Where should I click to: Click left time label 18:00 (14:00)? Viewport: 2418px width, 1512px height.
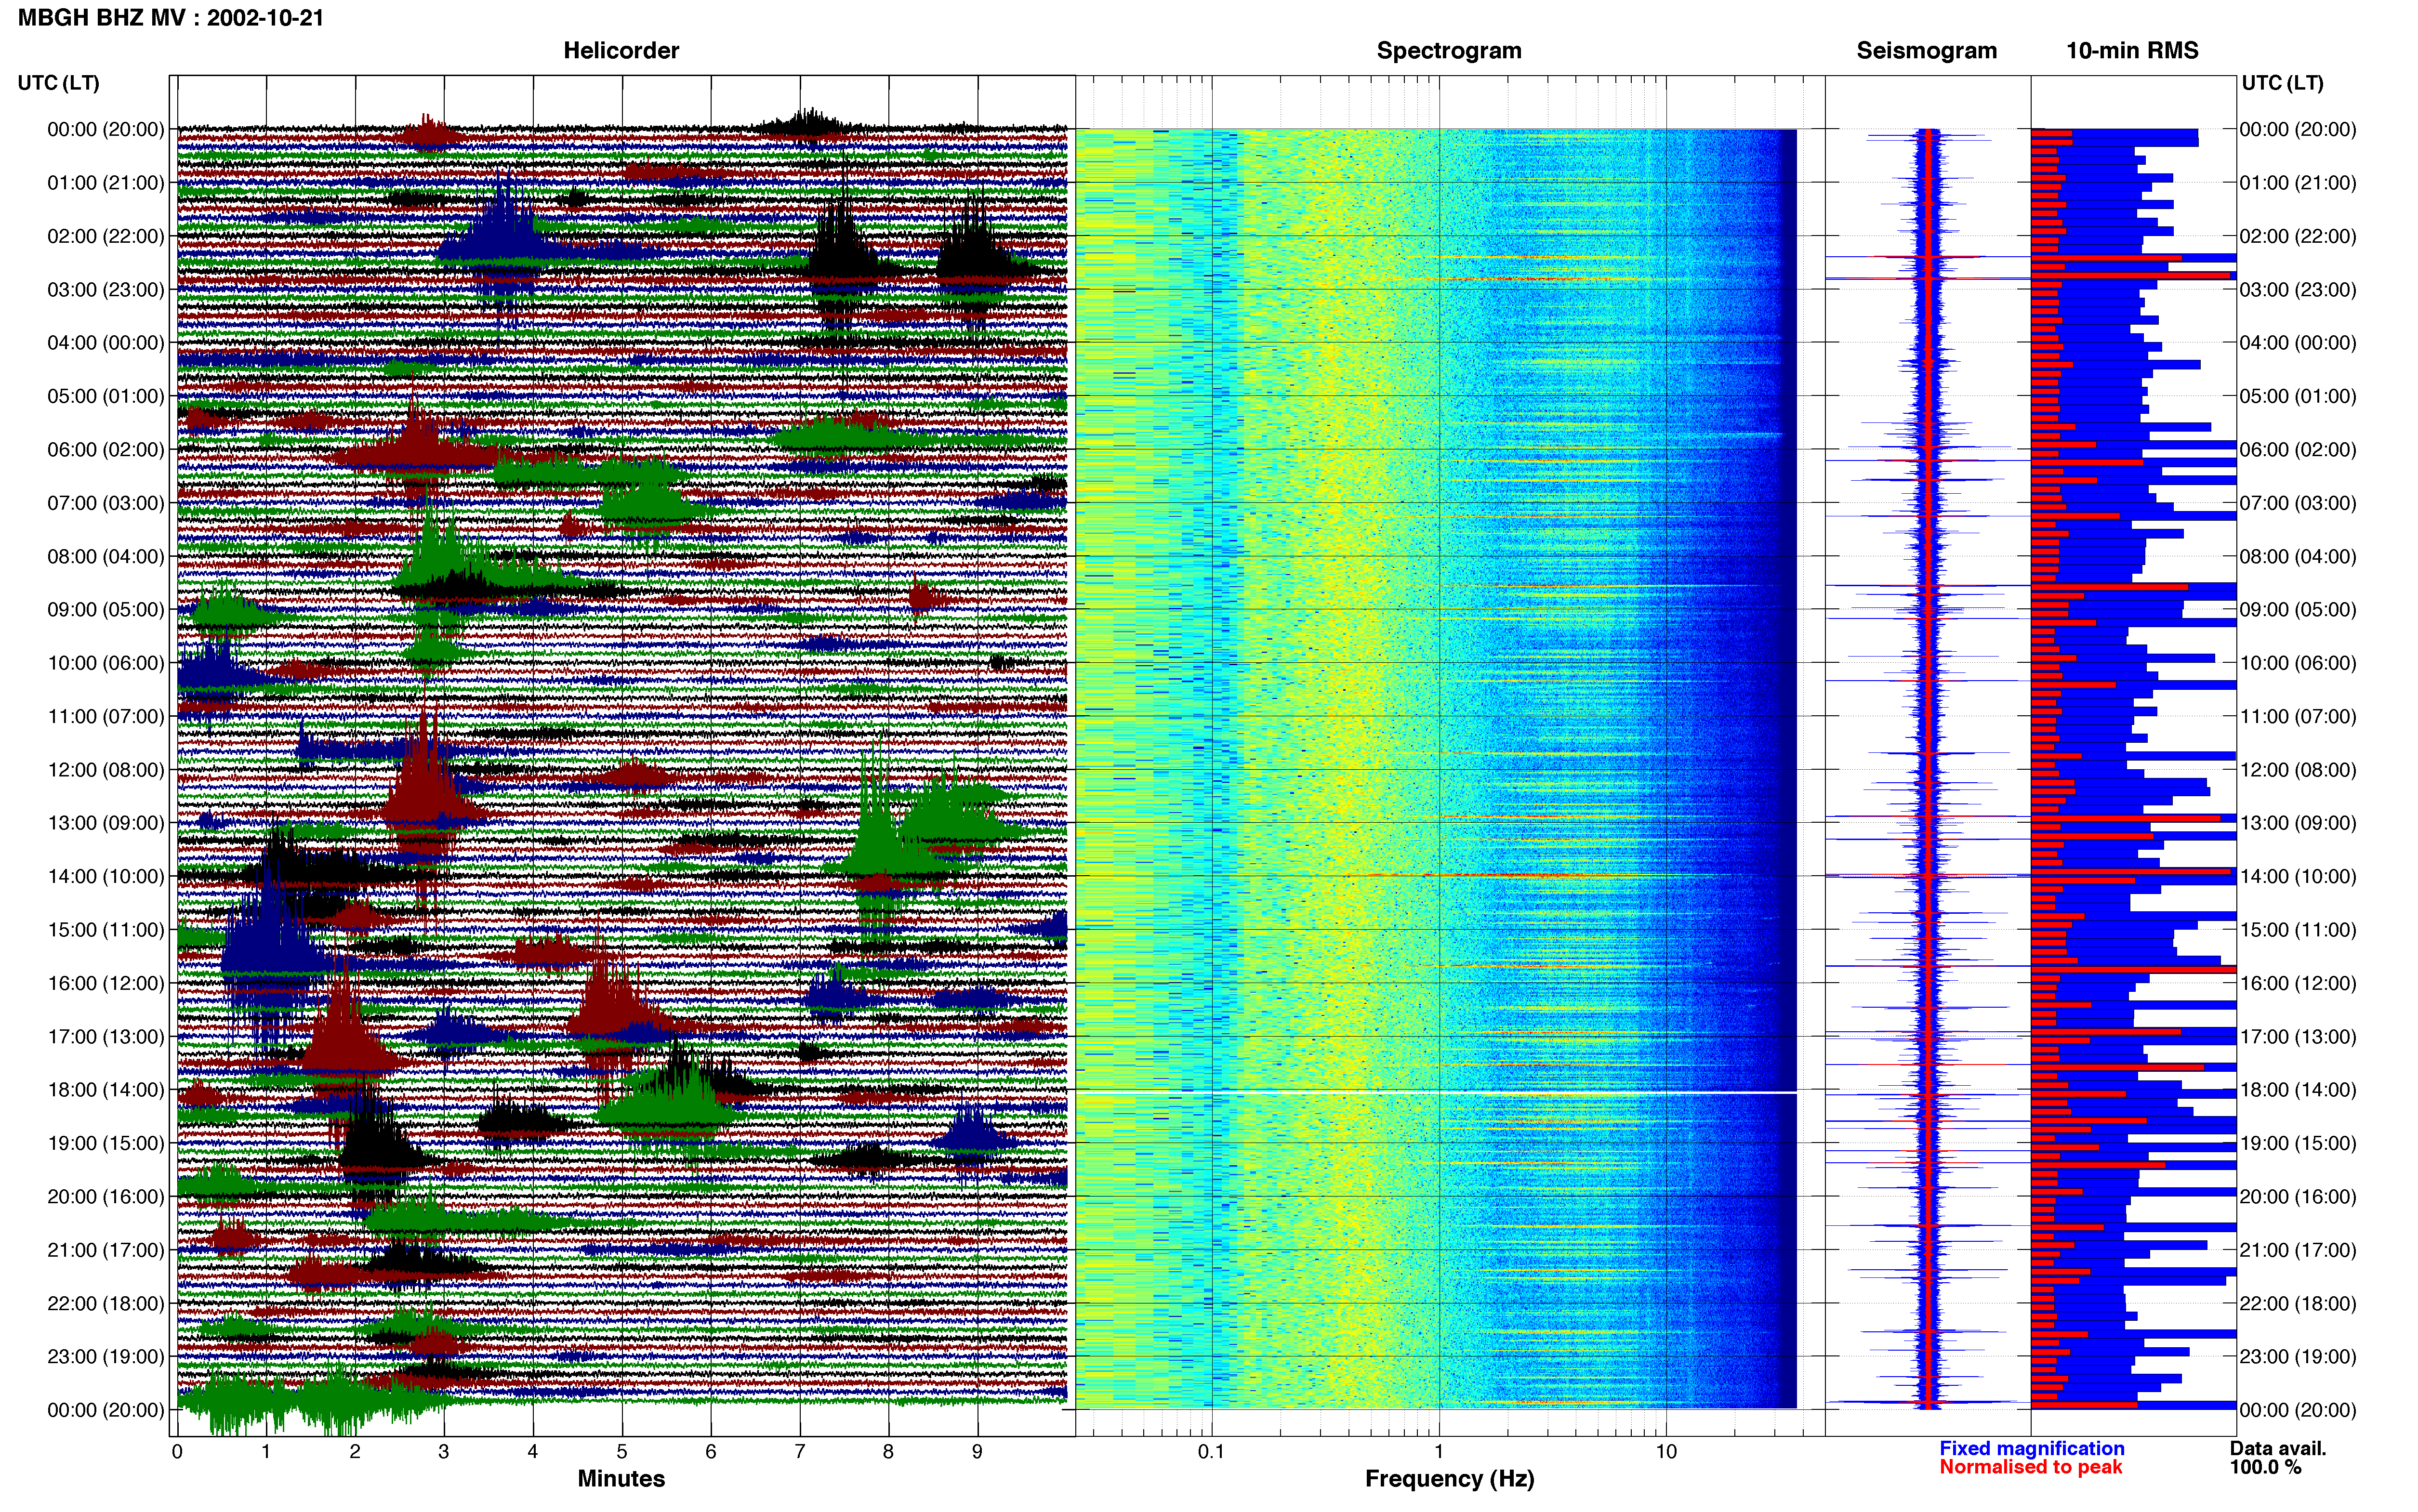[106, 1090]
